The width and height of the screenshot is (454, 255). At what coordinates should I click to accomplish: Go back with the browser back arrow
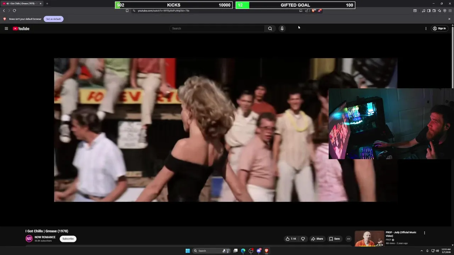pos(4,11)
